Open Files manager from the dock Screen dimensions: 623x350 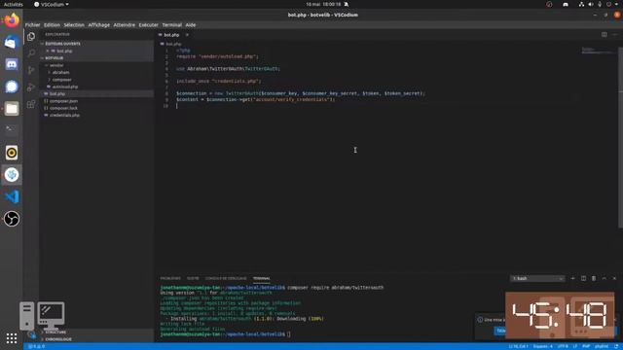12,108
